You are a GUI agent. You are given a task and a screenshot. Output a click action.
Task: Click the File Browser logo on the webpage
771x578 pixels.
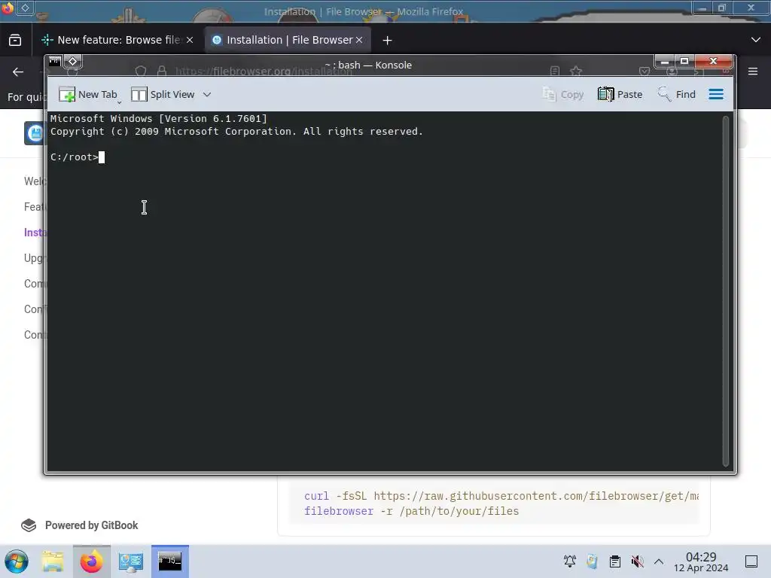[x=35, y=133]
